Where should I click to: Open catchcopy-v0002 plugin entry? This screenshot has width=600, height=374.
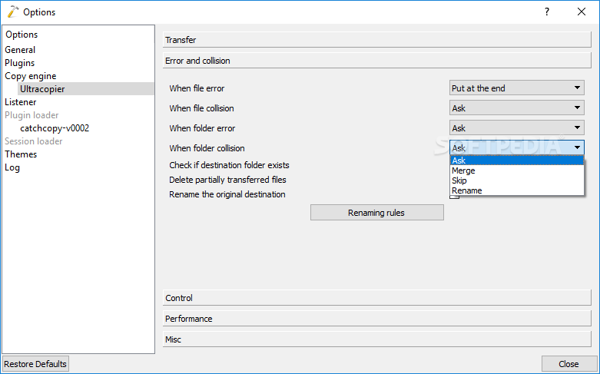55,128
